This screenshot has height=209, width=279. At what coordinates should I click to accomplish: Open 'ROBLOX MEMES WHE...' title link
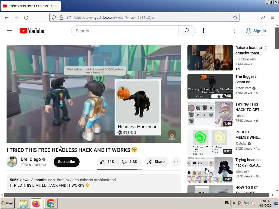[248, 135]
